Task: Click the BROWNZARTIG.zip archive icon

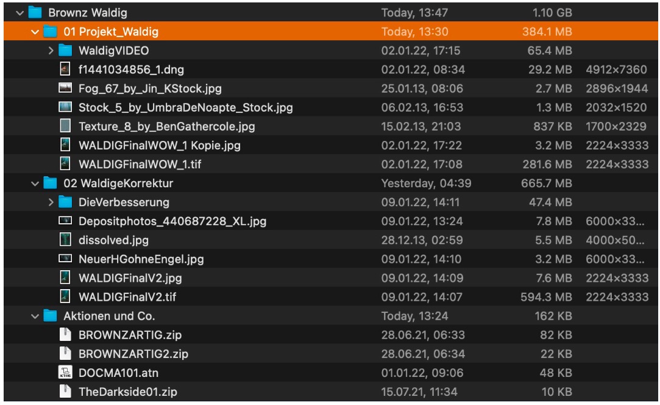Action: click(65, 335)
